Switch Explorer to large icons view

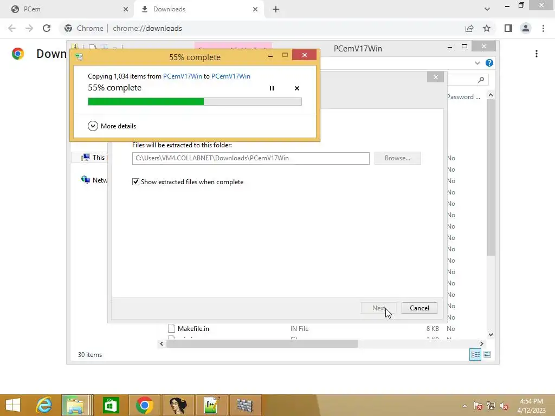pyautogui.click(x=487, y=354)
